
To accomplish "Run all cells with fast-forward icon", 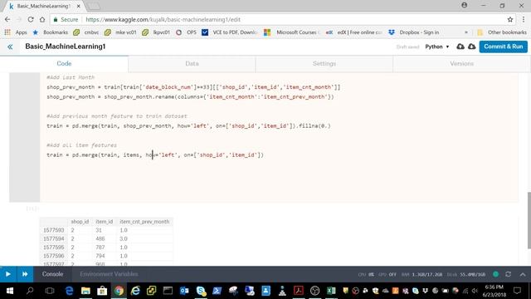I will click(x=25, y=274).
